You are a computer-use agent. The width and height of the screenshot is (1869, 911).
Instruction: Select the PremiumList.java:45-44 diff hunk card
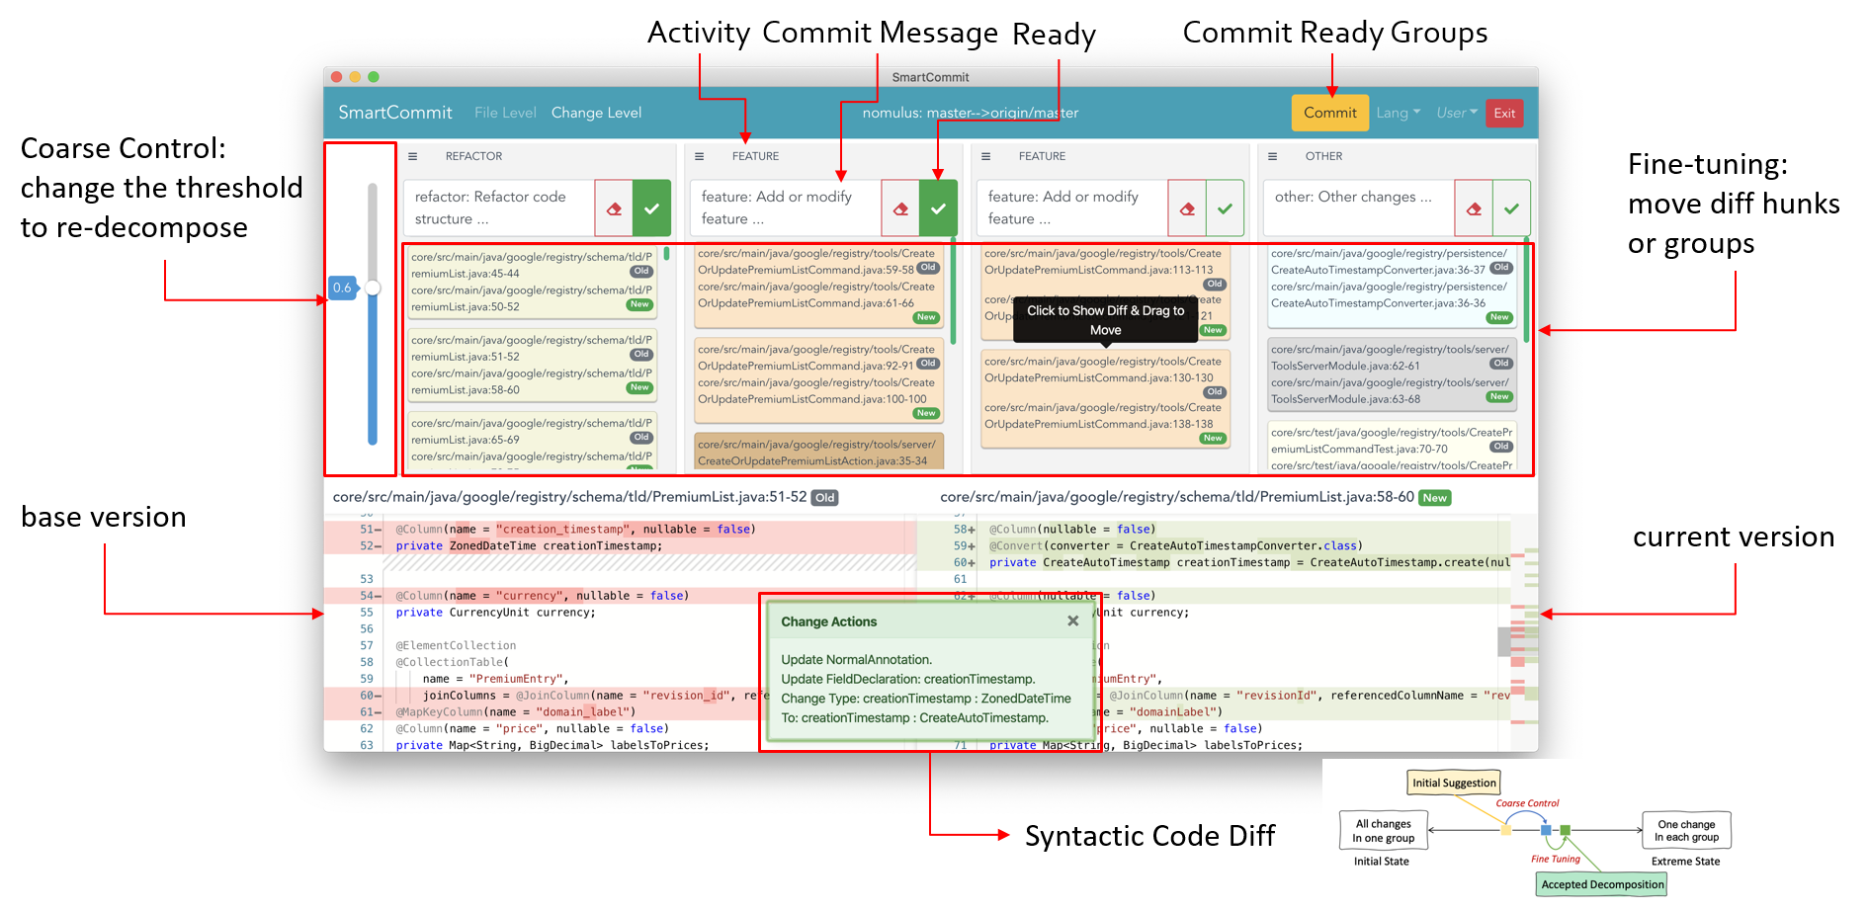click(x=532, y=282)
